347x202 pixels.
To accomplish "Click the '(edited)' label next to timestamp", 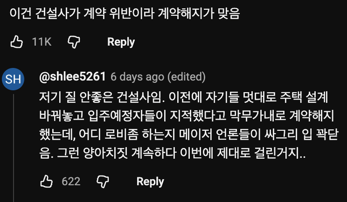I will coord(187,77).
